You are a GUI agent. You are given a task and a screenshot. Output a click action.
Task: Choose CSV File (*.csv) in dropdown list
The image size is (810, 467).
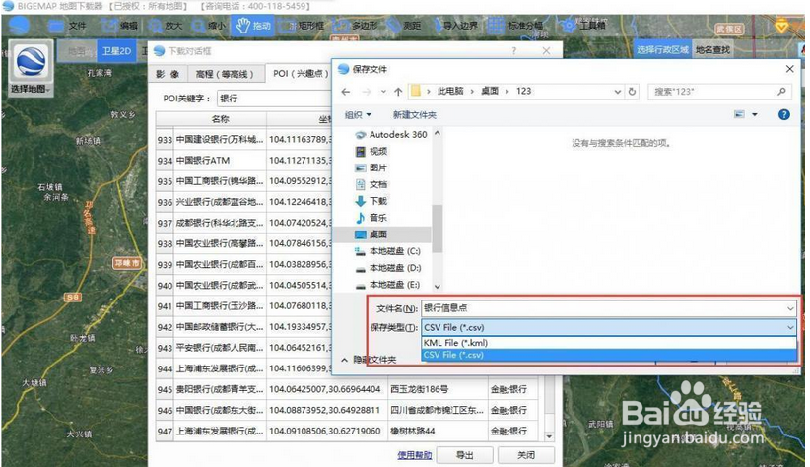click(x=609, y=355)
